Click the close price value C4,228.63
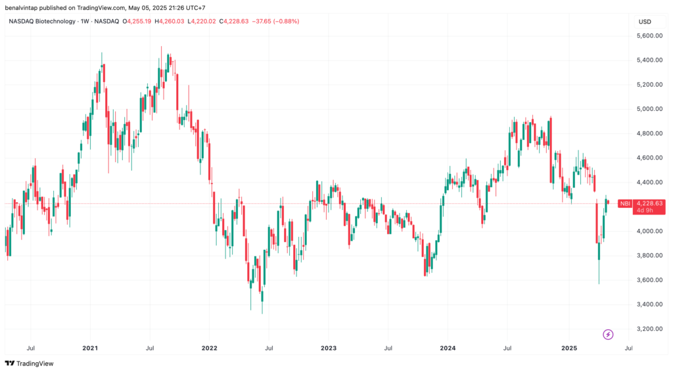This screenshot has height=372, width=673. 234,21
